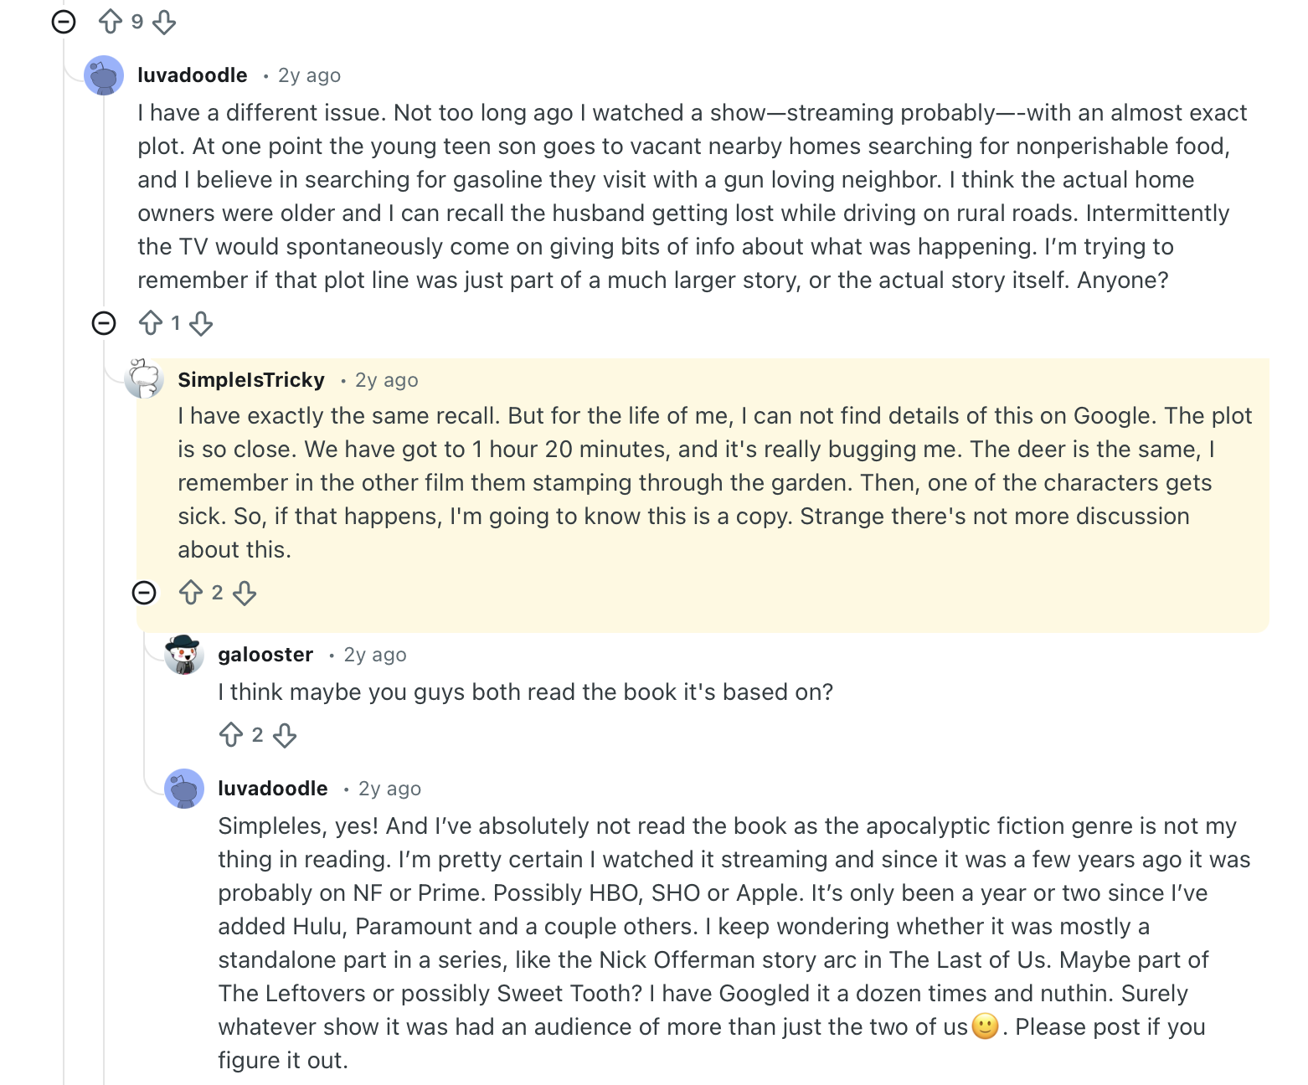Viewport: 1308px width, 1085px height.
Task: Click luvadoodle's avatar on the last reply
Action: tap(184, 789)
